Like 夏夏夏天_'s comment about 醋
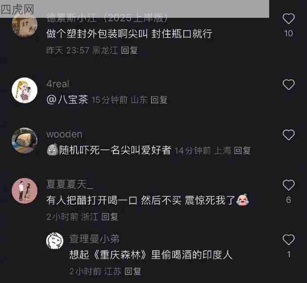 point(289,185)
